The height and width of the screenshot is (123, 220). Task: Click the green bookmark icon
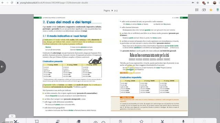(x=218, y=10)
